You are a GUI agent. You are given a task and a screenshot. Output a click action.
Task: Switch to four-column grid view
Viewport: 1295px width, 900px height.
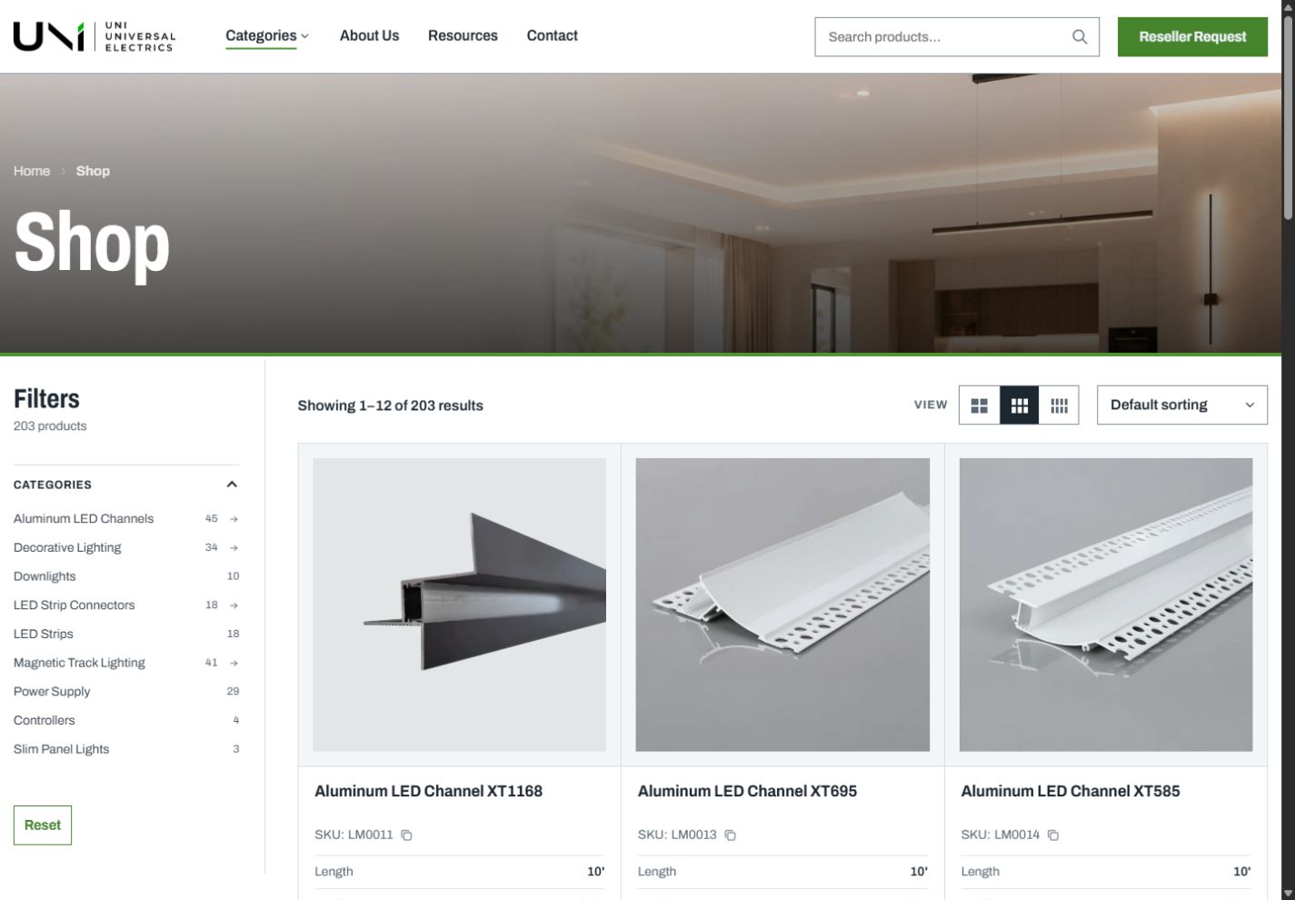point(1059,405)
